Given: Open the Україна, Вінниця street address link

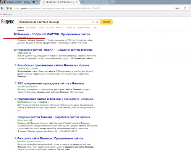Looking at the screenshot, I should [x=38, y=131].
